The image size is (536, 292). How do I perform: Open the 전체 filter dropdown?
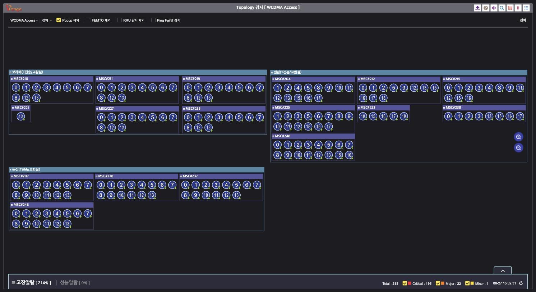pyautogui.click(x=47, y=20)
